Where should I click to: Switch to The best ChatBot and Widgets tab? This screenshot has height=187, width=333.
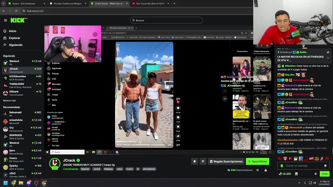[68, 4]
